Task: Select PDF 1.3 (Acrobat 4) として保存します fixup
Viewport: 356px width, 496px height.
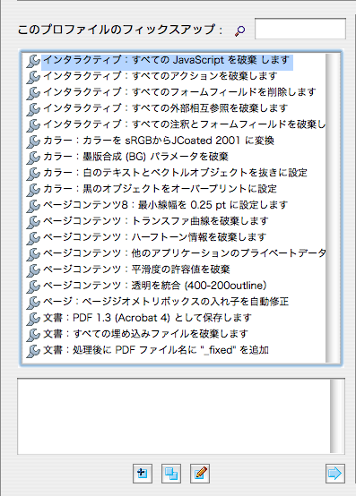Action: click(x=147, y=318)
